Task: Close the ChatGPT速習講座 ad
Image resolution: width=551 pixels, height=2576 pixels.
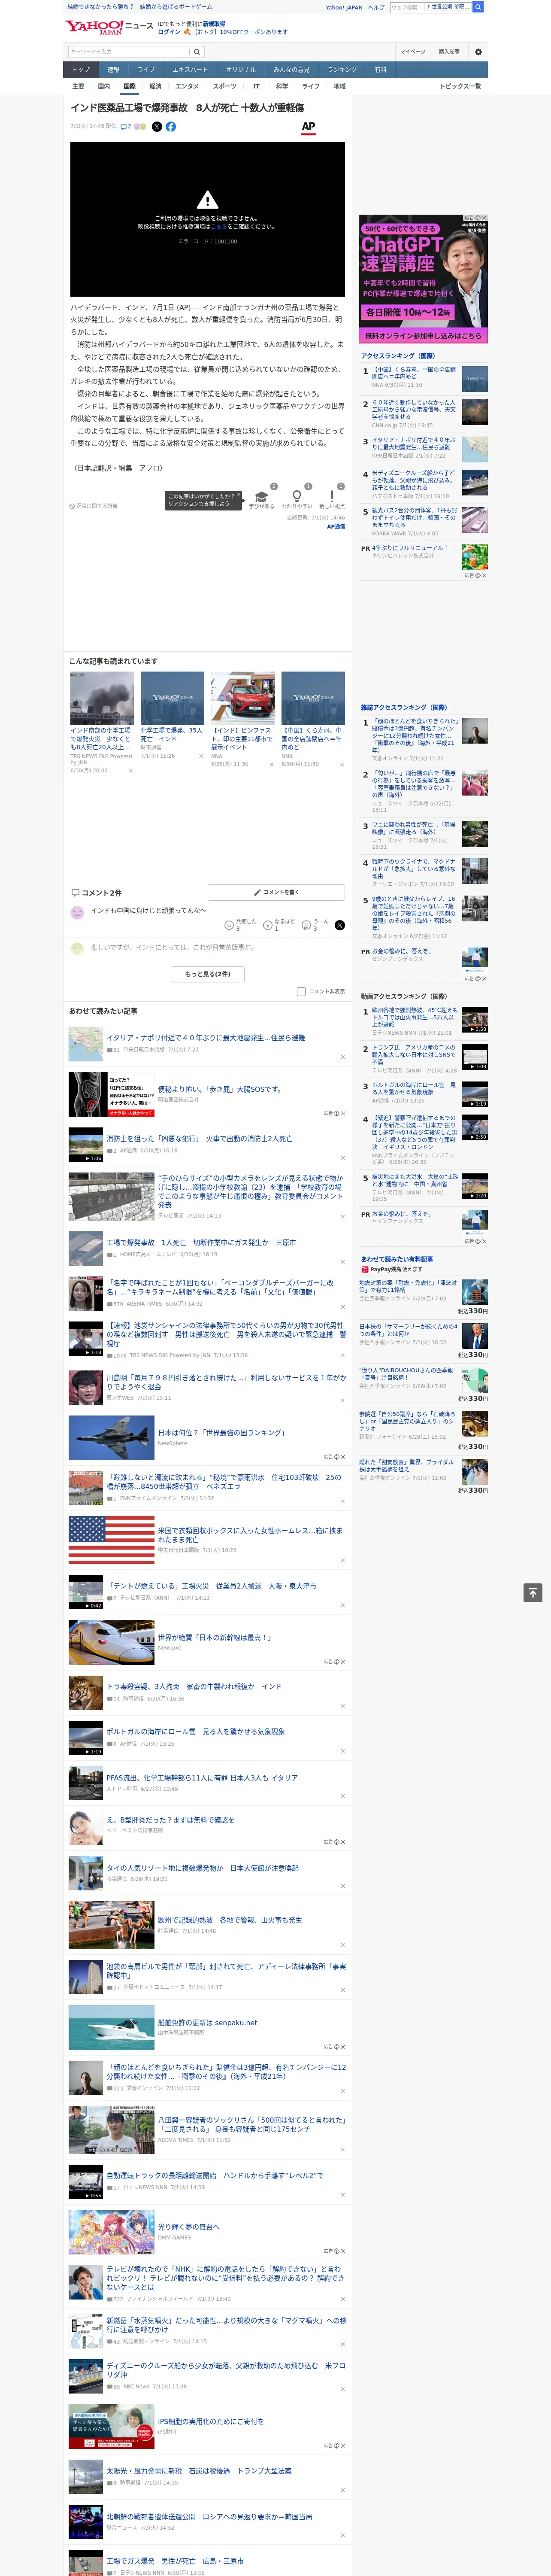Action: [x=484, y=218]
